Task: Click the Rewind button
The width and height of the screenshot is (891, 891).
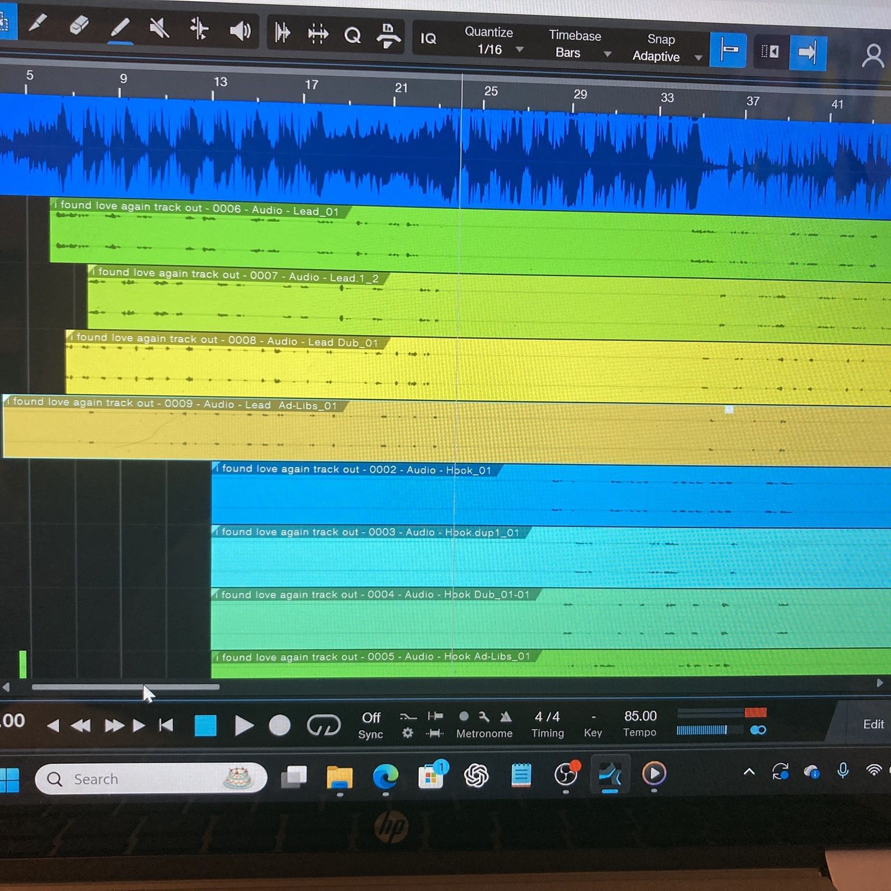Action: point(81,725)
